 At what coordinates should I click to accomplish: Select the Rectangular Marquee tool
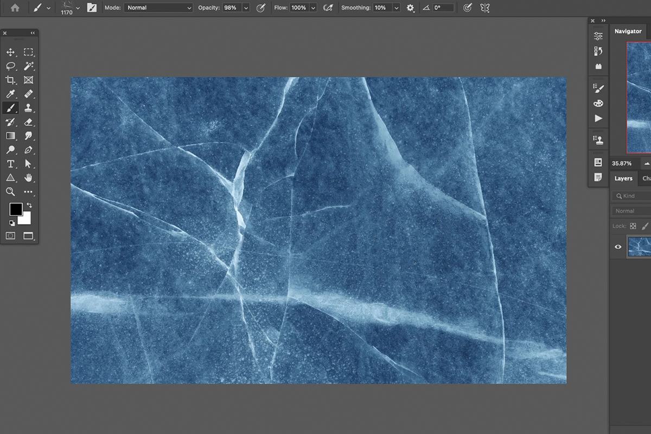click(x=28, y=52)
